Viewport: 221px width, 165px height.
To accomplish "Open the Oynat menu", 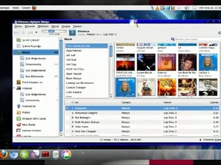I will click(55, 27).
